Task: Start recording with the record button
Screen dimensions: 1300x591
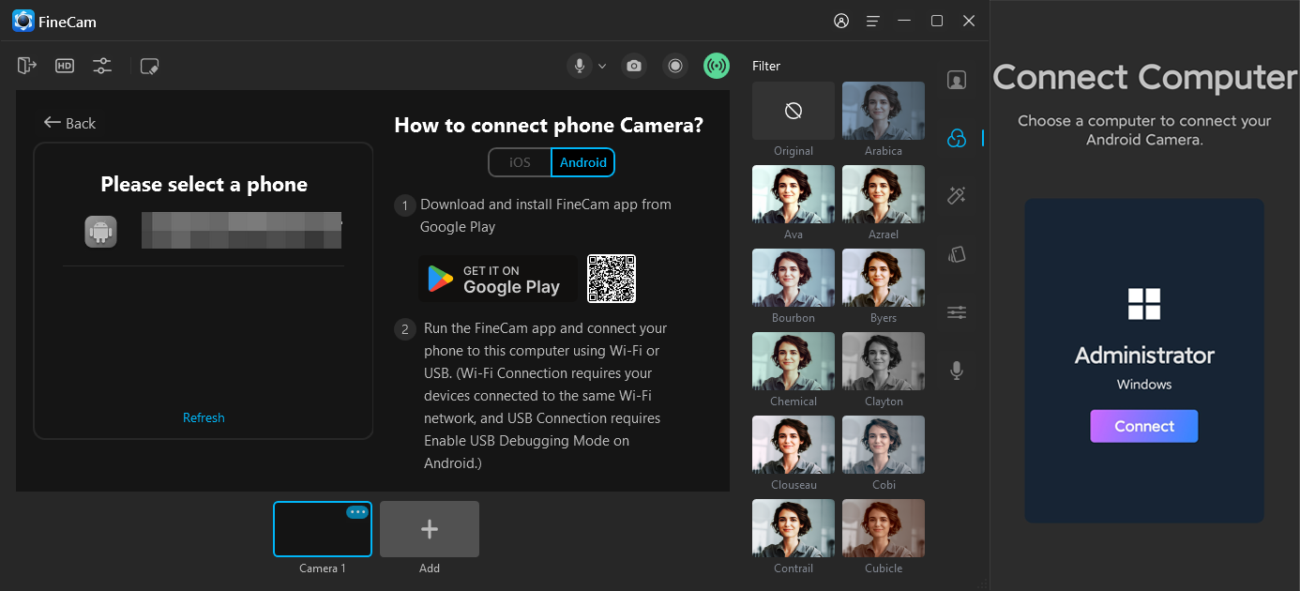Action: tap(675, 66)
